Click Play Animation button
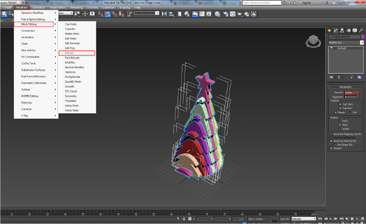Viewport: 366px width, 224px height. tap(331, 219)
